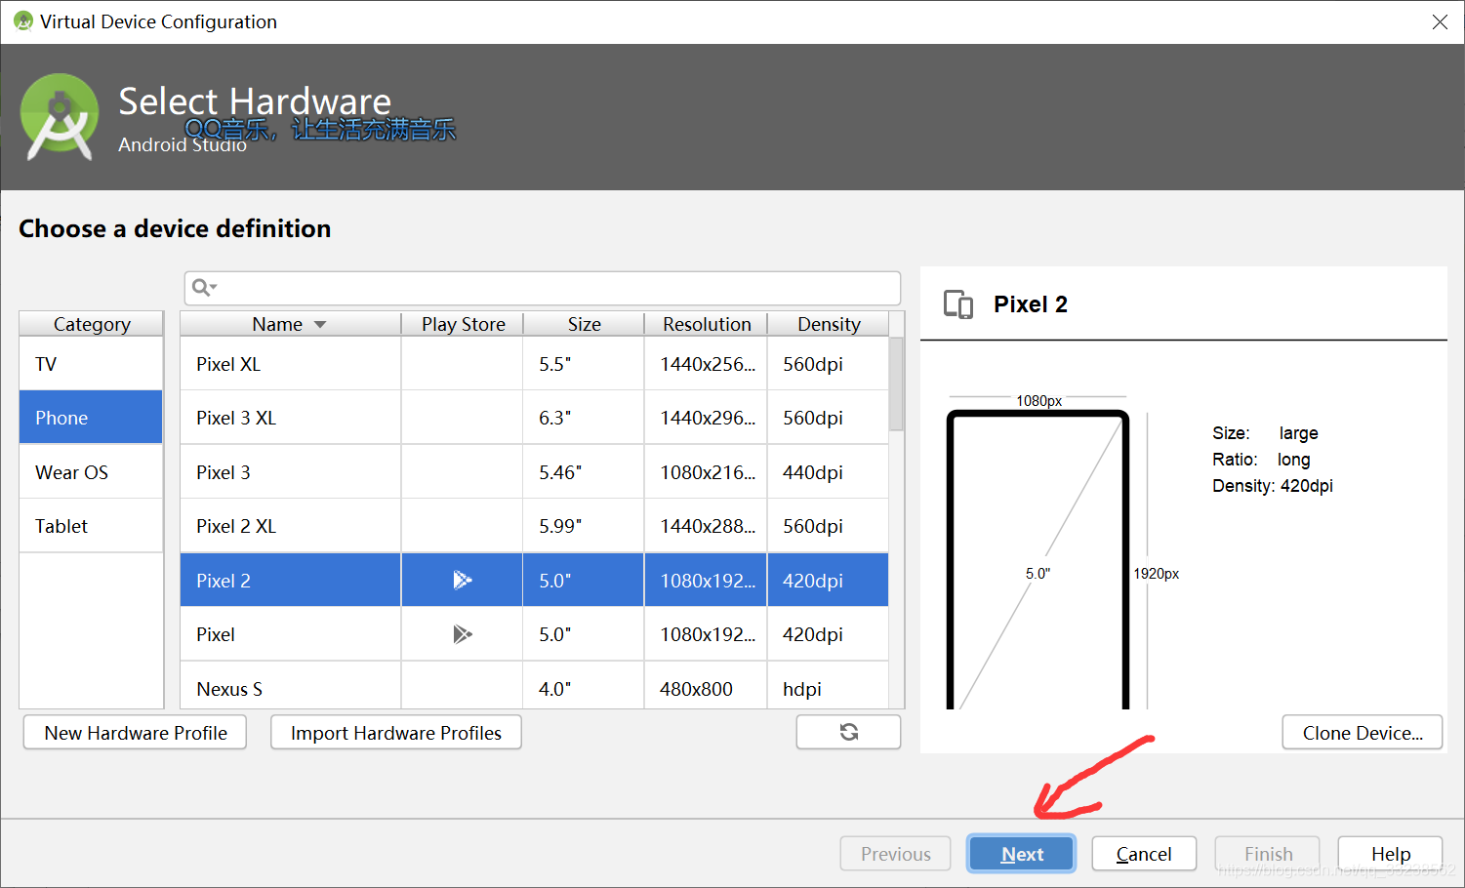
Task: Click the search magnifier icon
Action: [202, 287]
